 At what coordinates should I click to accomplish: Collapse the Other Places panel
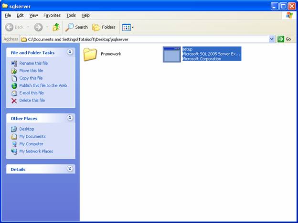click(x=70, y=118)
